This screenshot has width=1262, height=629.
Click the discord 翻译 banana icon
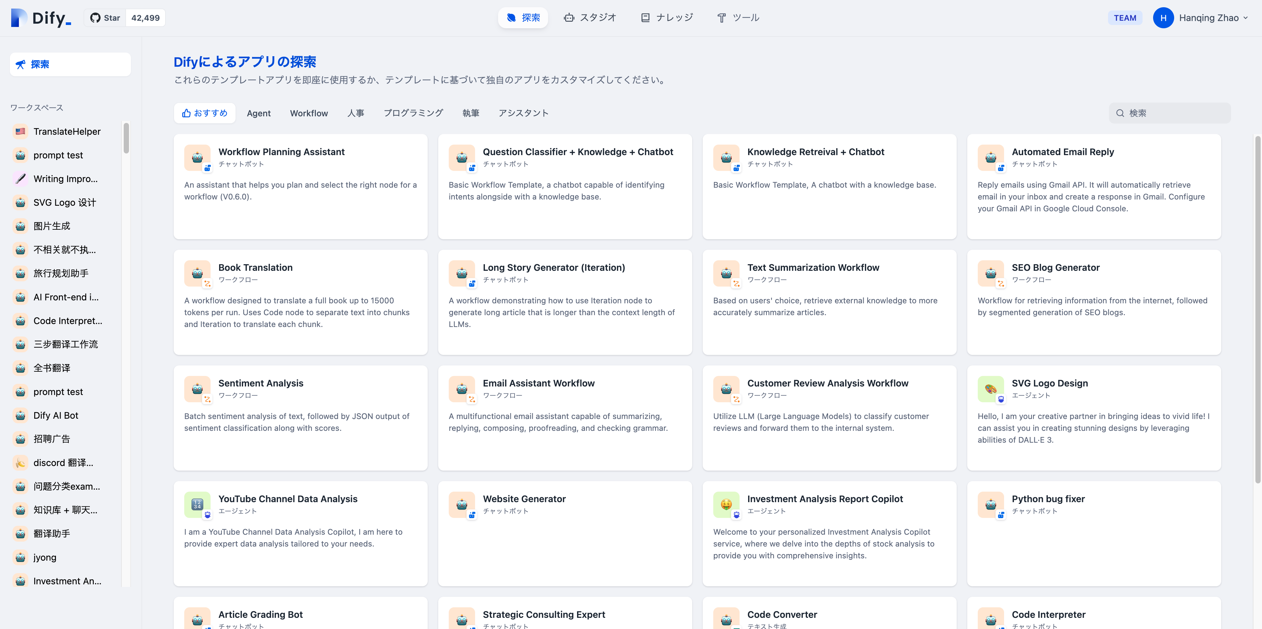pyautogui.click(x=20, y=463)
